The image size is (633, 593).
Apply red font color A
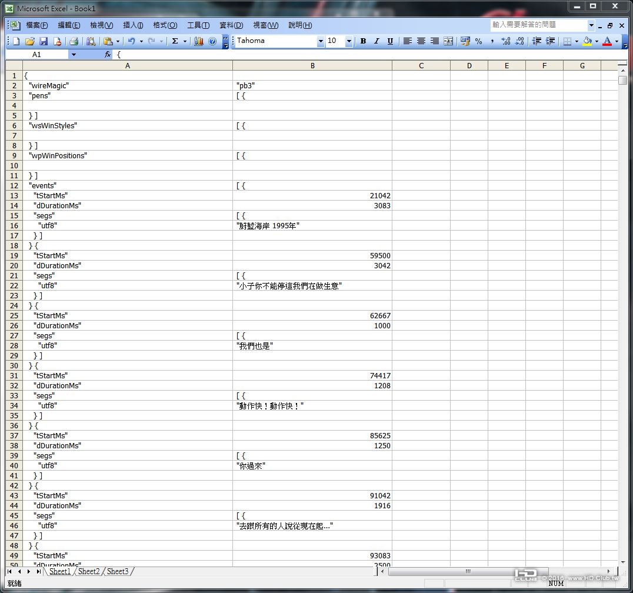607,41
